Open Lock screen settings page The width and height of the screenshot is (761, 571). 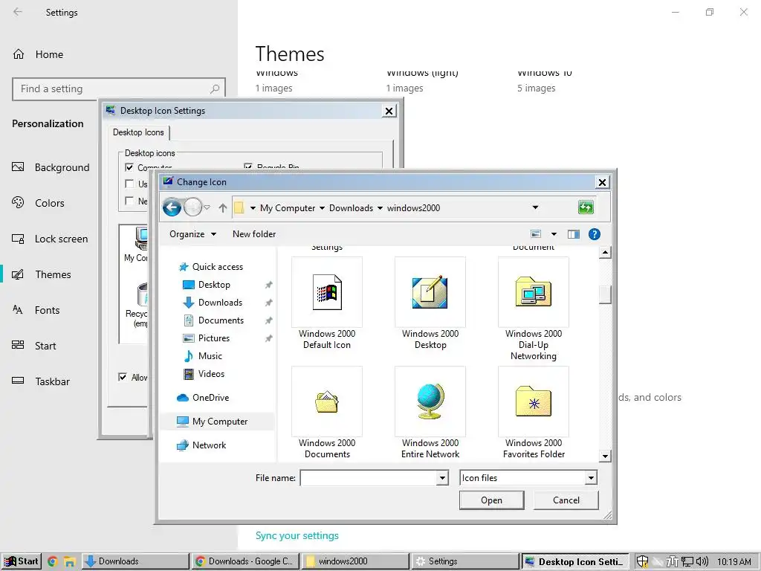tap(50, 239)
